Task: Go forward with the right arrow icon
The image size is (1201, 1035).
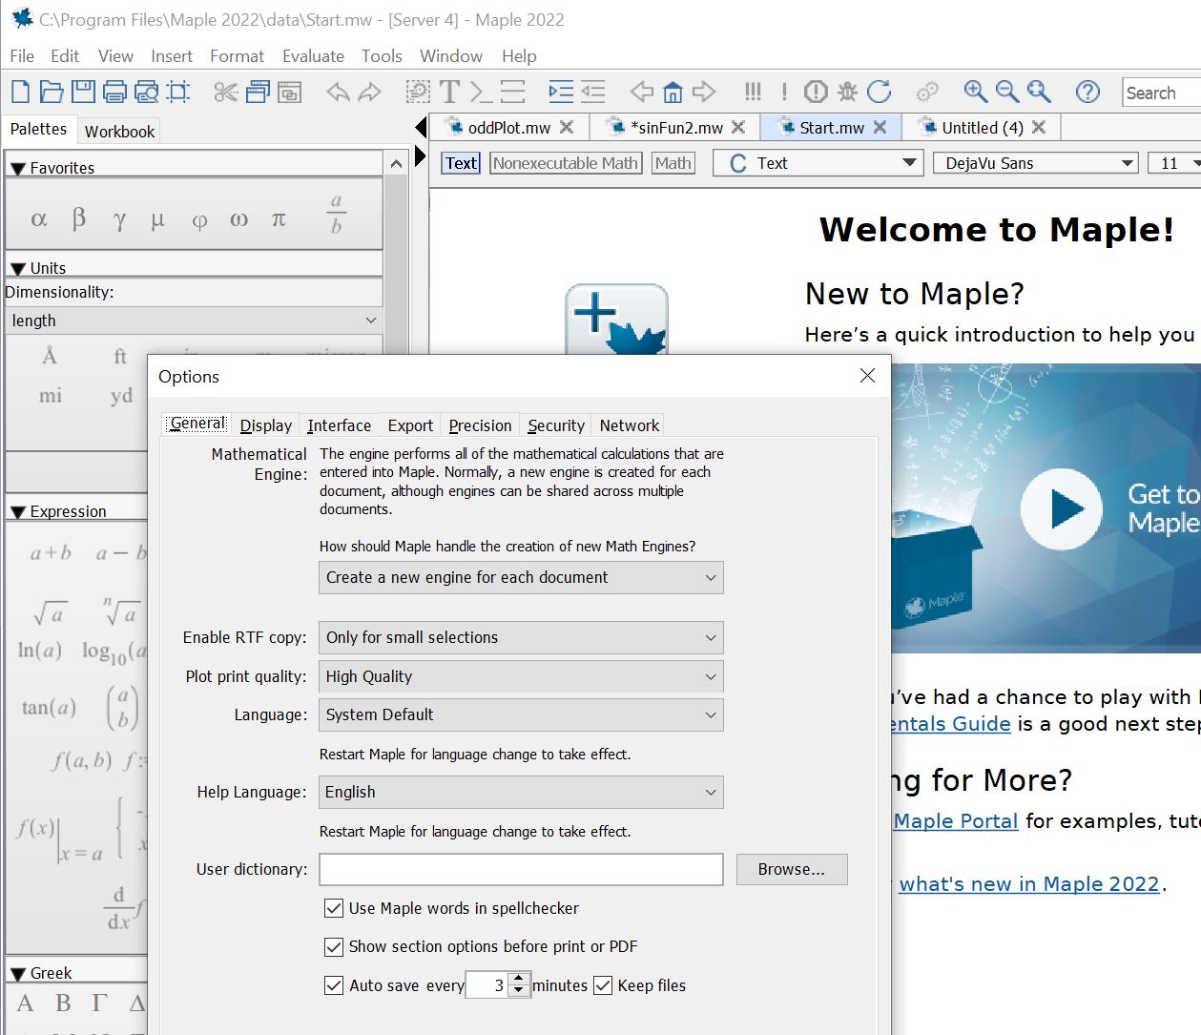Action: pos(704,92)
